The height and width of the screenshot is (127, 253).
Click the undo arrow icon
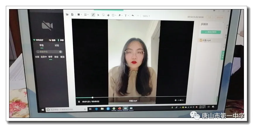click(x=133, y=16)
